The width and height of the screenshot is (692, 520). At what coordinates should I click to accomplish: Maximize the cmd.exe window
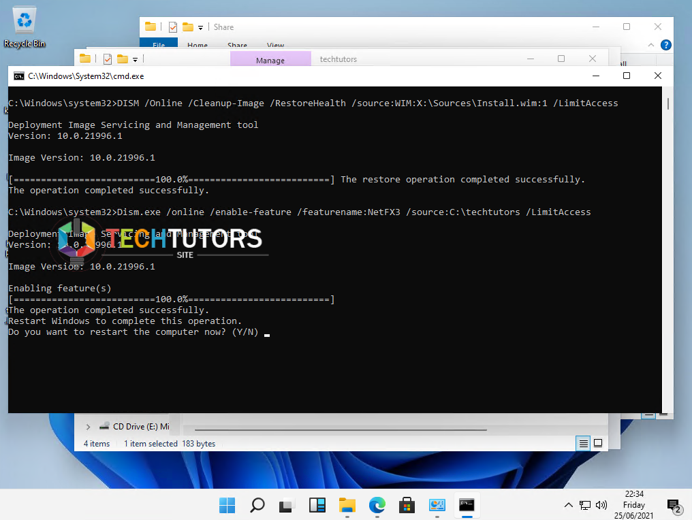pyautogui.click(x=626, y=76)
